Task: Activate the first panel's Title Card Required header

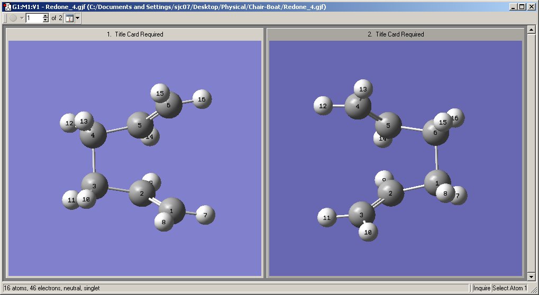Action: click(x=135, y=34)
